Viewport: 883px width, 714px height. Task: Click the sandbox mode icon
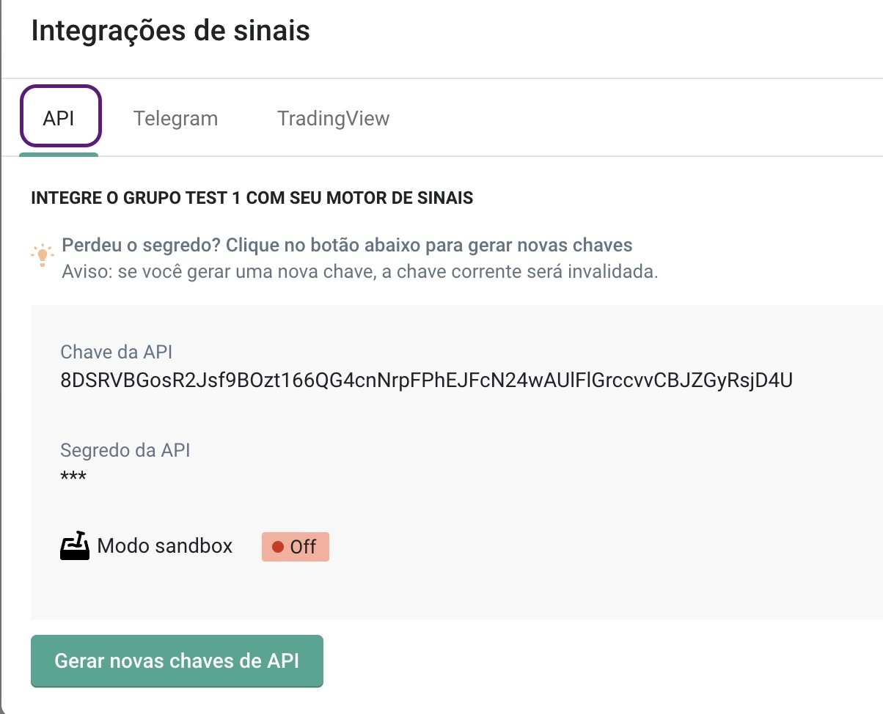75,546
